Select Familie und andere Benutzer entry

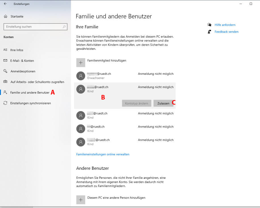30,92
